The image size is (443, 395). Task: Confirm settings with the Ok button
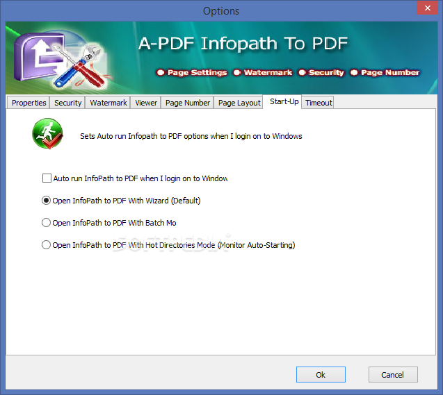pos(321,375)
